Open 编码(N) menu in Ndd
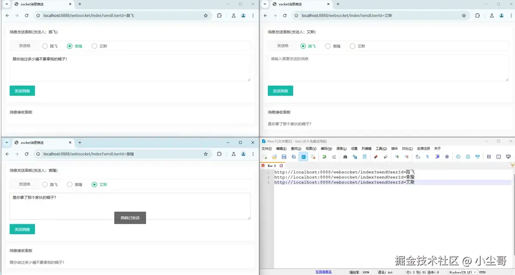This screenshot has width=515, height=275. pos(326,149)
